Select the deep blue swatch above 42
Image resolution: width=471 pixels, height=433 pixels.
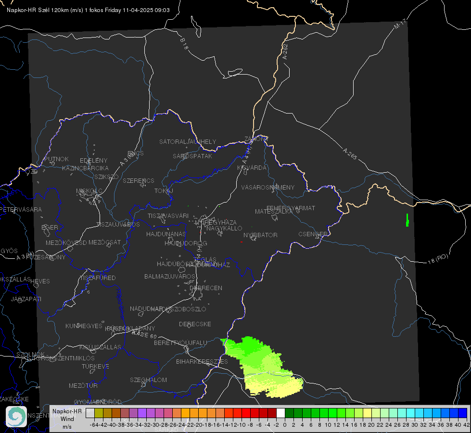(463, 413)
